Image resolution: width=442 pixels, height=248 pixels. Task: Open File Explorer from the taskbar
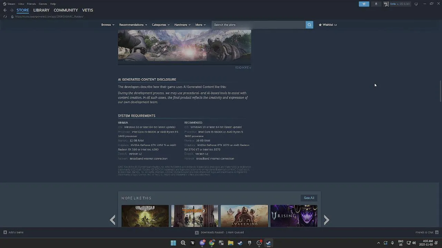click(231, 243)
